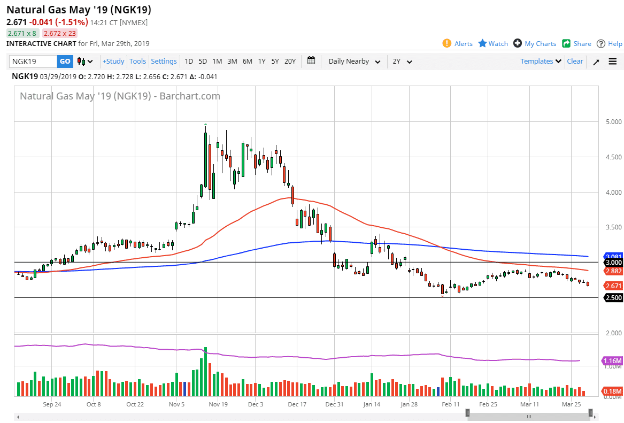Click the NGK19 symbol input field

point(33,61)
